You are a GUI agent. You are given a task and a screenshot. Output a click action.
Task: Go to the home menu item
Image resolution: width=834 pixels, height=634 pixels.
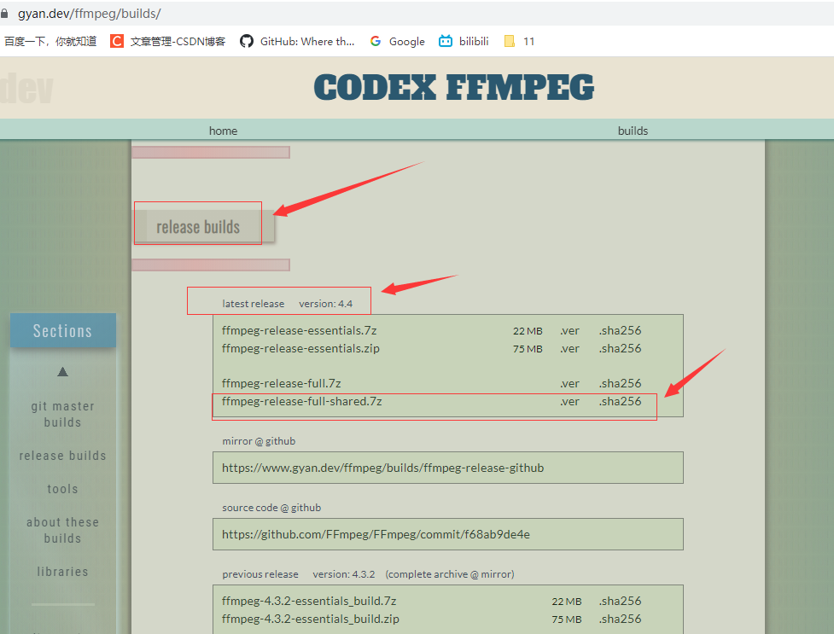pyautogui.click(x=223, y=131)
